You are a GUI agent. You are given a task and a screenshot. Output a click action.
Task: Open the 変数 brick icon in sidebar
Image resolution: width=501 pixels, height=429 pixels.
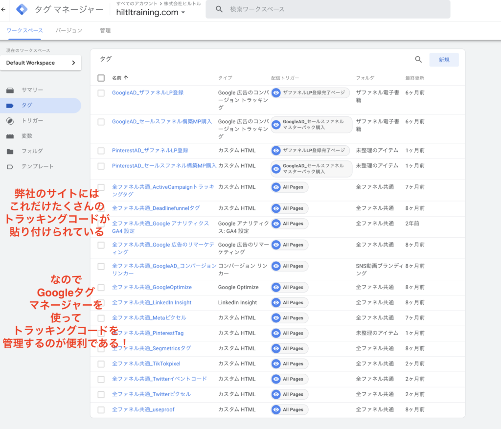coord(10,136)
